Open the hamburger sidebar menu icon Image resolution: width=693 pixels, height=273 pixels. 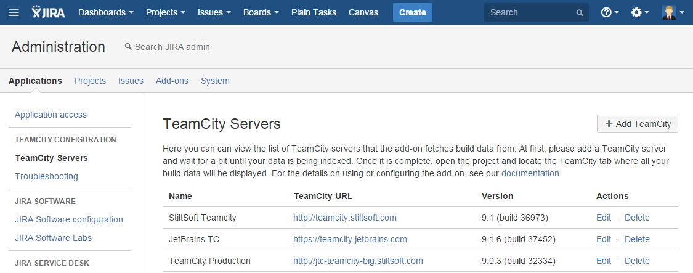pos(14,12)
